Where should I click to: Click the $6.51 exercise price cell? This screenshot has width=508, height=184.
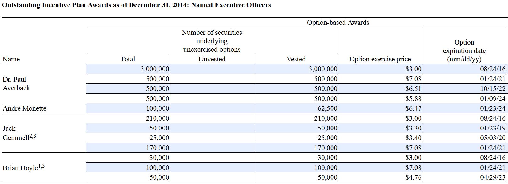click(x=413, y=89)
